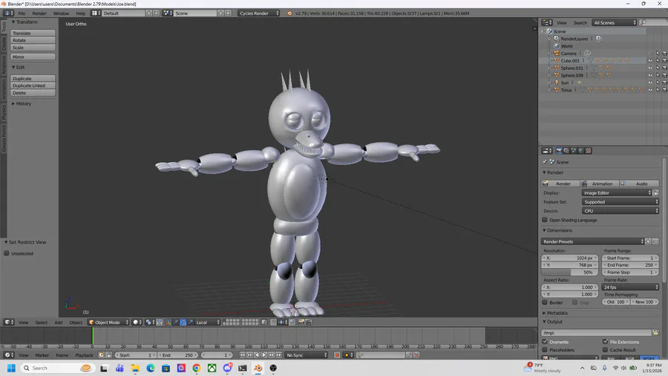Click the timeline auto-keyframe record icon
This screenshot has width=668, height=376.
click(x=336, y=355)
